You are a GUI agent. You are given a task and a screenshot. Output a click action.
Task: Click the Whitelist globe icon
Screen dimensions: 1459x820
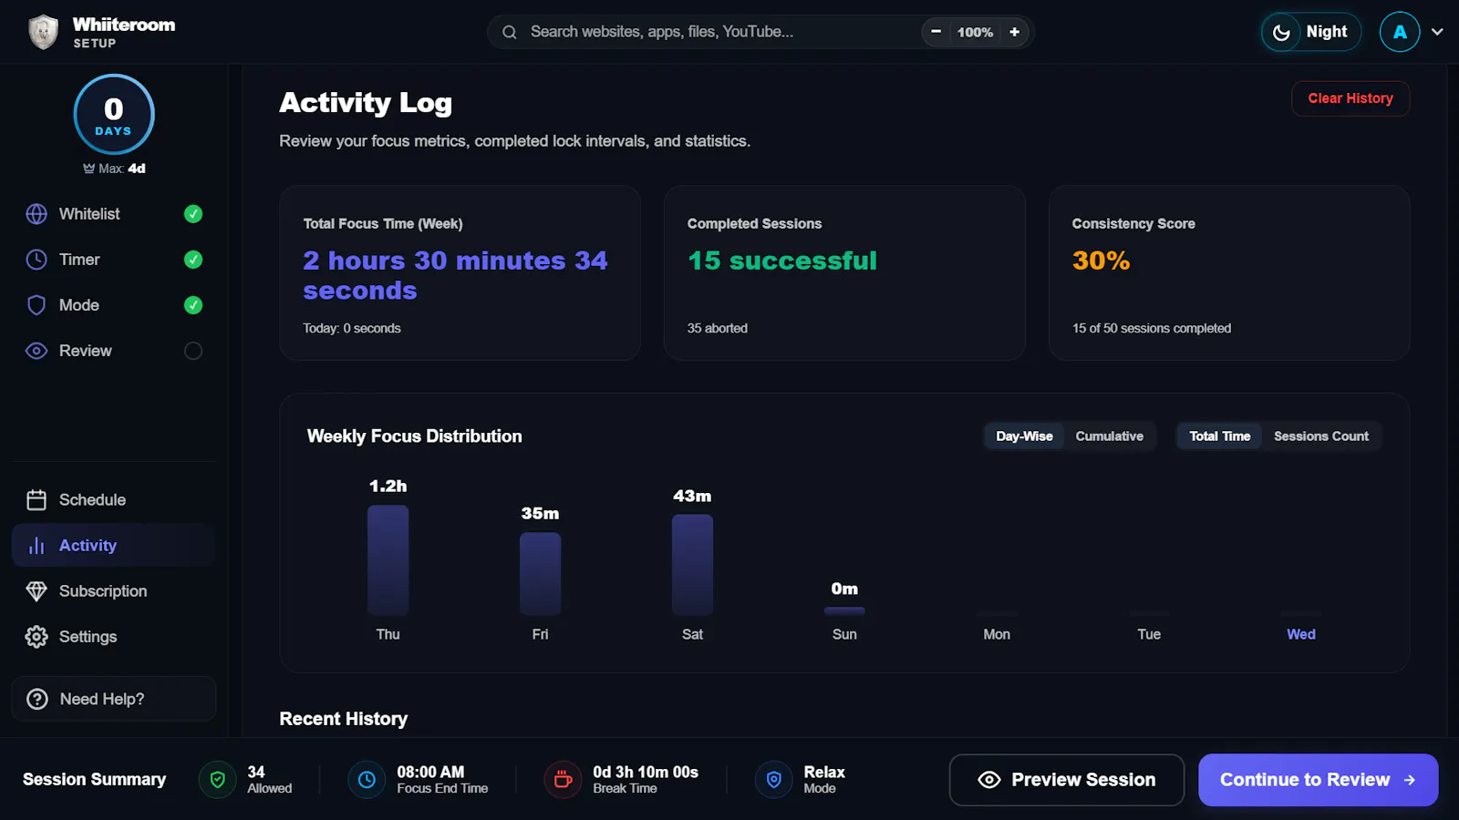click(36, 214)
